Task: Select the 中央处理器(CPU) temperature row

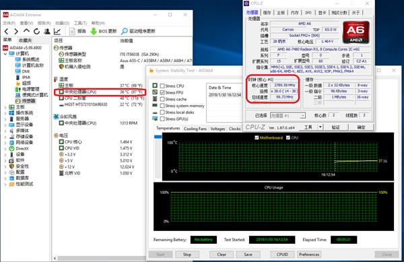Action: 100,92
